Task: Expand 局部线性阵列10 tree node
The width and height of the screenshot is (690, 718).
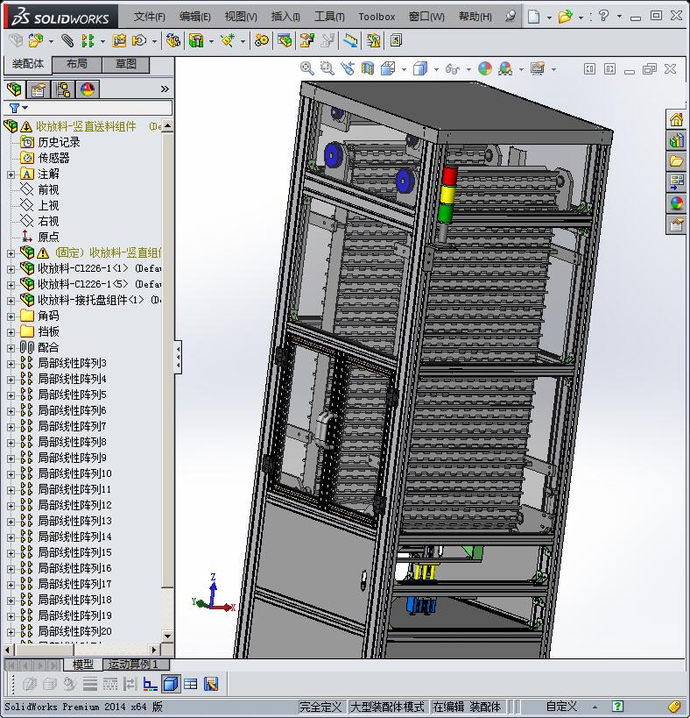Action: pos(11,473)
